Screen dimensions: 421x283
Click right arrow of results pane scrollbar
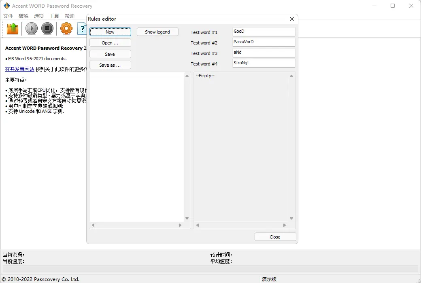coord(285,225)
